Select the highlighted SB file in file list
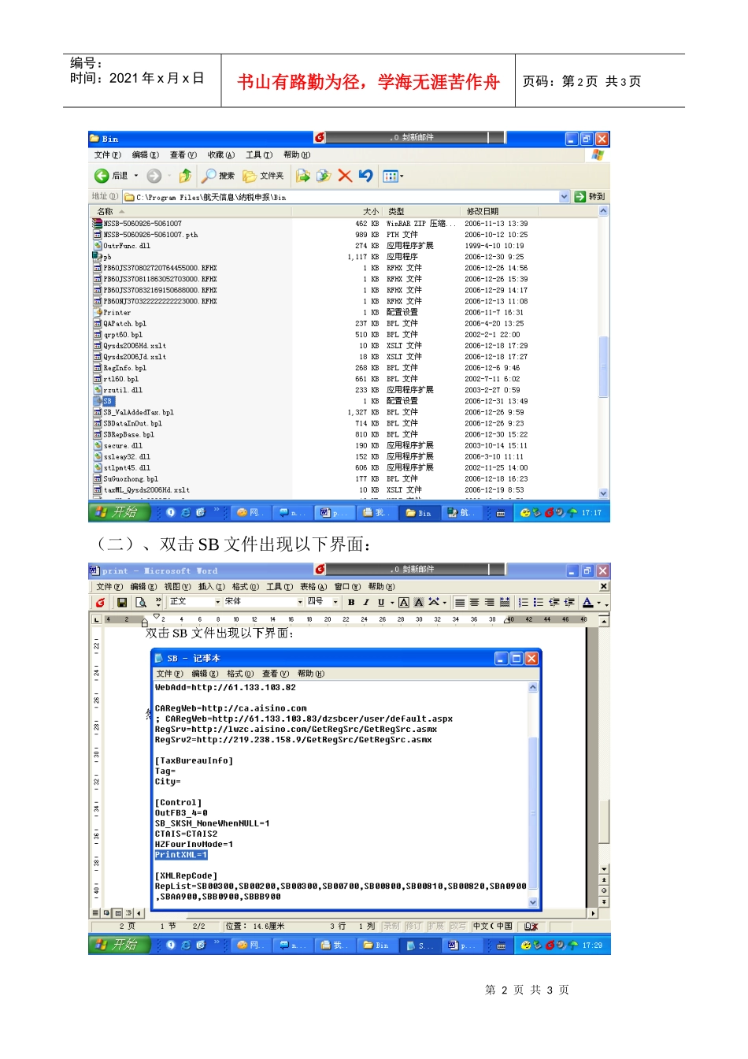Screen dimensions: 748x1059 [108, 401]
